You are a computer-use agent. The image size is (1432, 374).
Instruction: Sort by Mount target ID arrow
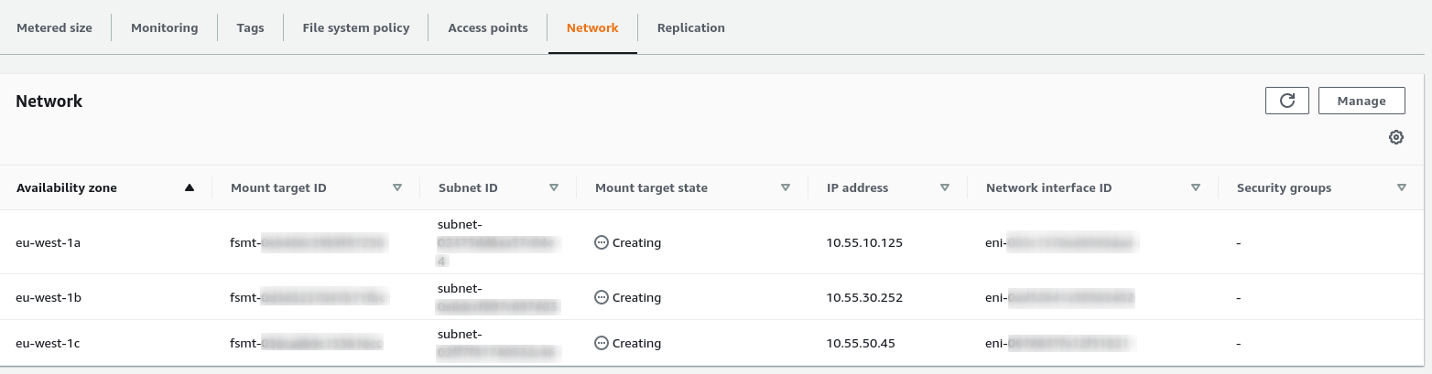click(397, 188)
